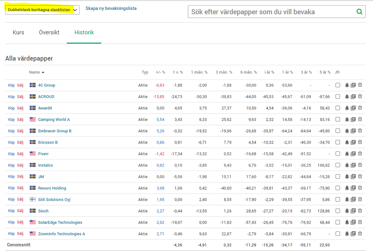Sort by the 6 mån. % column

coord(248,72)
